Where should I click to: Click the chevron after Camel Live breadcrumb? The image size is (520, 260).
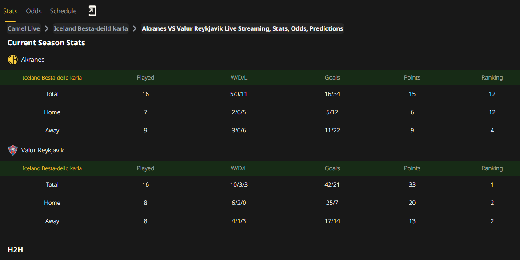click(47, 28)
